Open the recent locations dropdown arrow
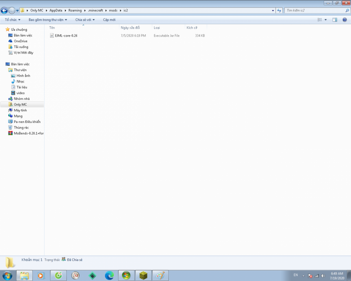Viewport: 351px width, 281px height. pyautogui.click(x=18, y=10)
